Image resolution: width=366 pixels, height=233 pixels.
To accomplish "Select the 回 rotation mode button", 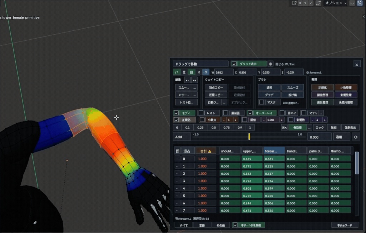I will pyautogui.click(x=192, y=73).
